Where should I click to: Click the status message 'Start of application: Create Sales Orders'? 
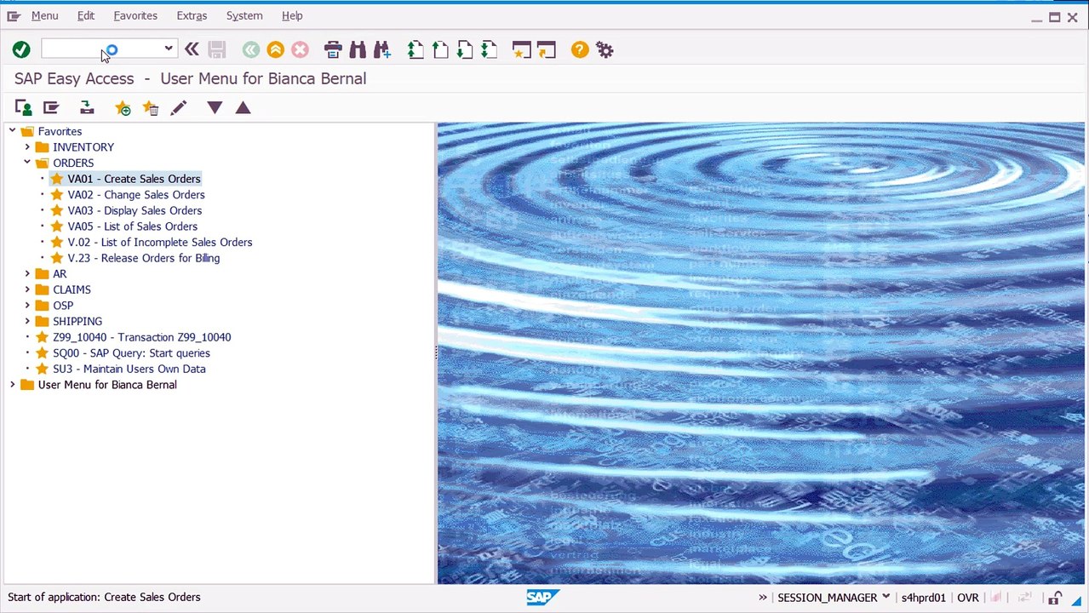click(104, 598)
